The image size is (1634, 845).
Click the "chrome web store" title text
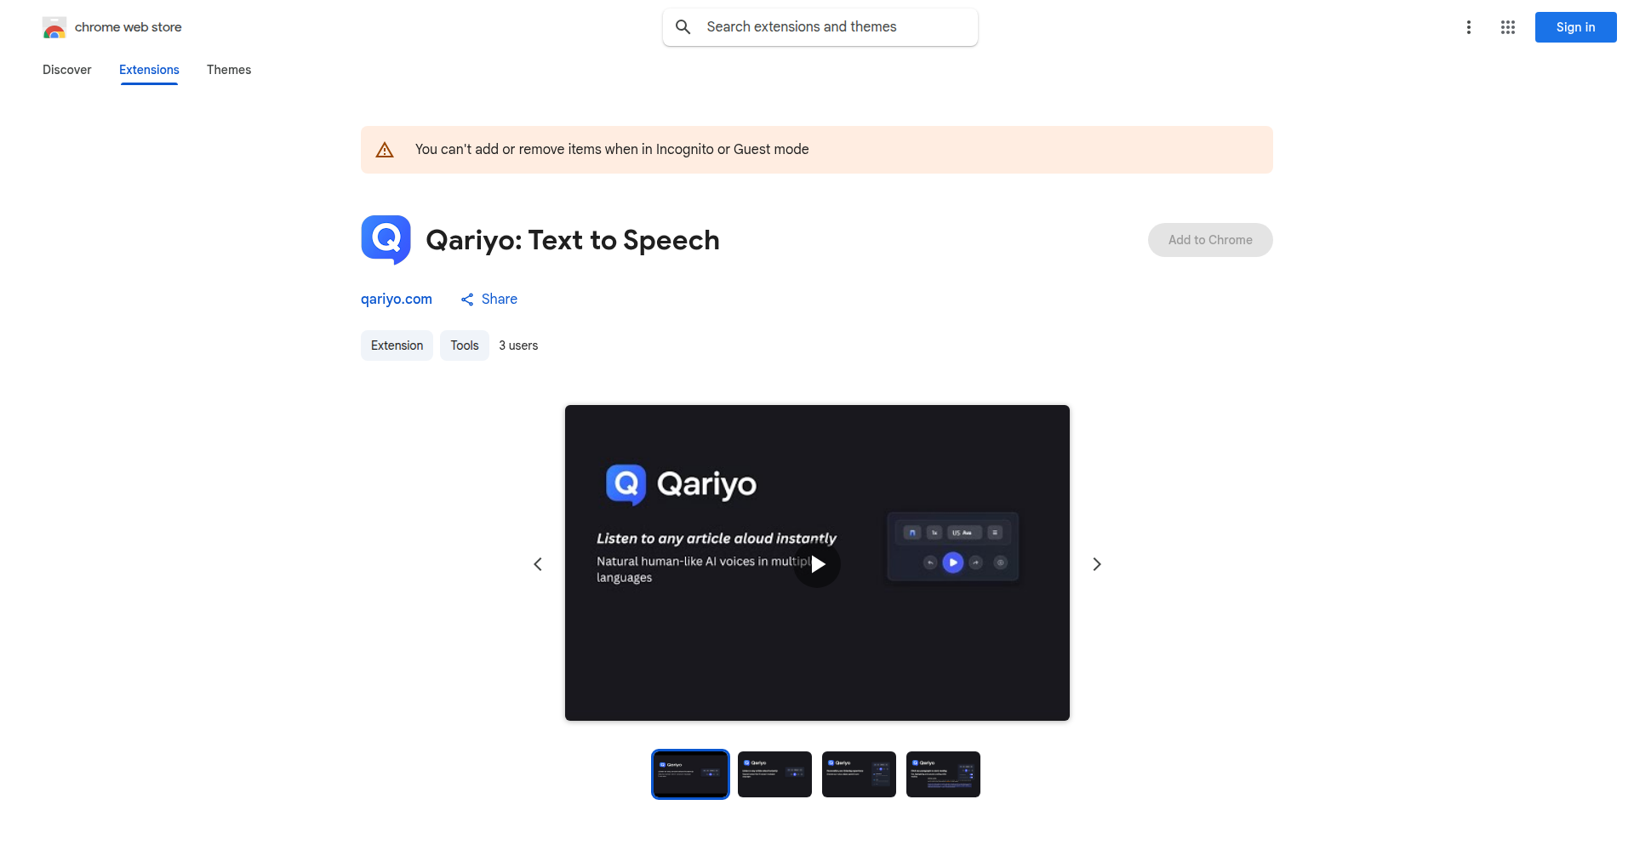(129, 27)
